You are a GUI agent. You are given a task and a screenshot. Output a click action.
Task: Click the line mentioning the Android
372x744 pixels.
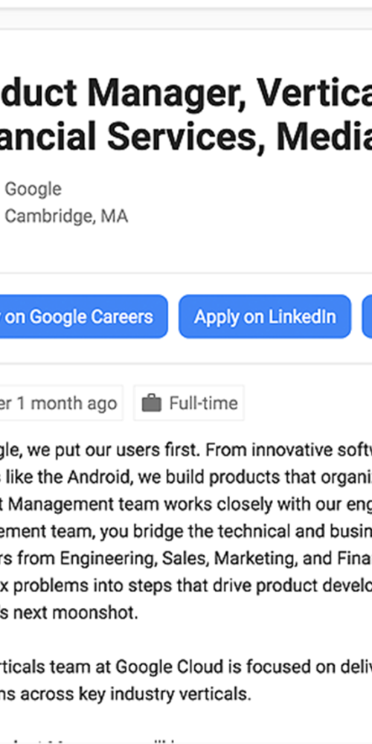186,476
